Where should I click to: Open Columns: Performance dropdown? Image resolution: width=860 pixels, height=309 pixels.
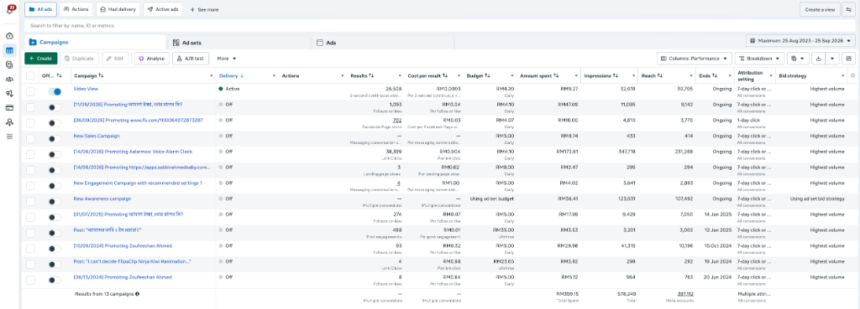tap(695, 59)
